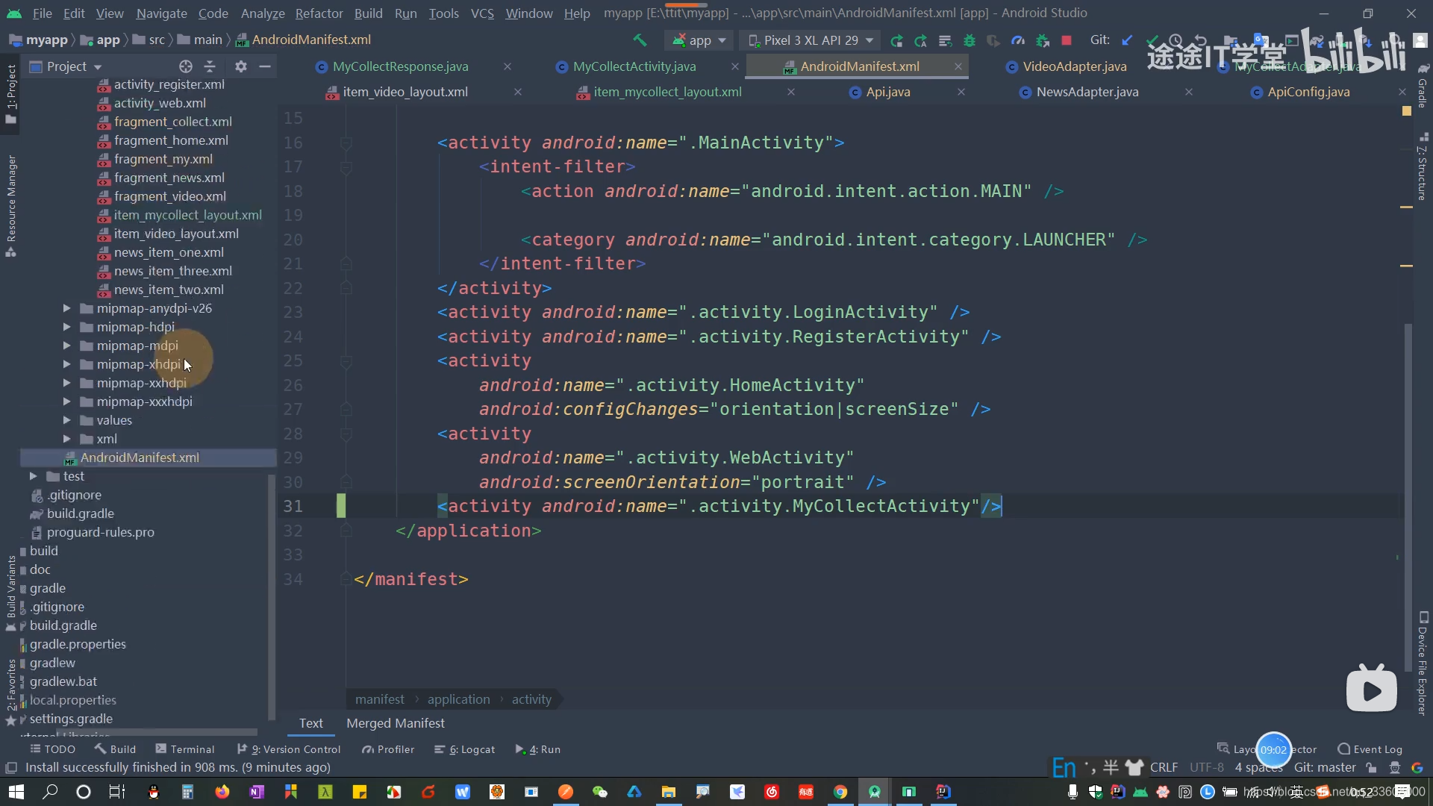Expand the mipmap-anydpi-v26 folder
Image resolution: width=1433 pixels, height=806 pixels.
tap(66, 308)
